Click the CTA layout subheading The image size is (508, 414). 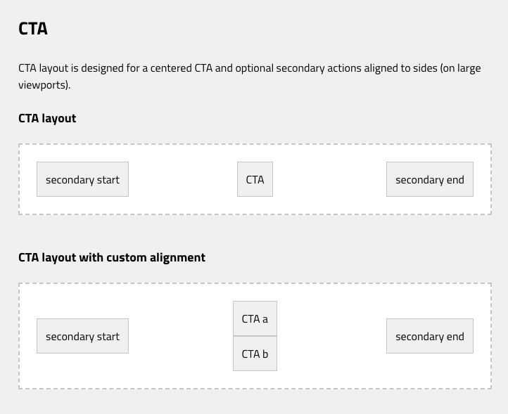47,119
